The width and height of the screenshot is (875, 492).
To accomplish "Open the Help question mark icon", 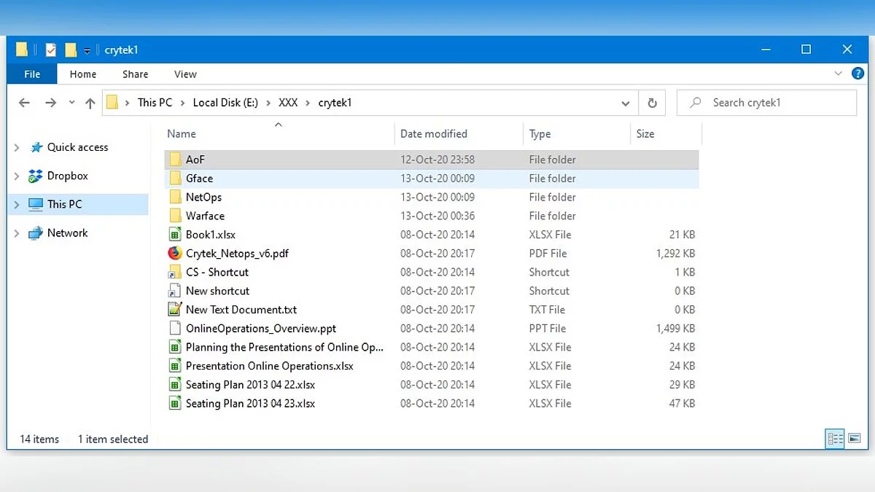I will [x=858, y=74].
